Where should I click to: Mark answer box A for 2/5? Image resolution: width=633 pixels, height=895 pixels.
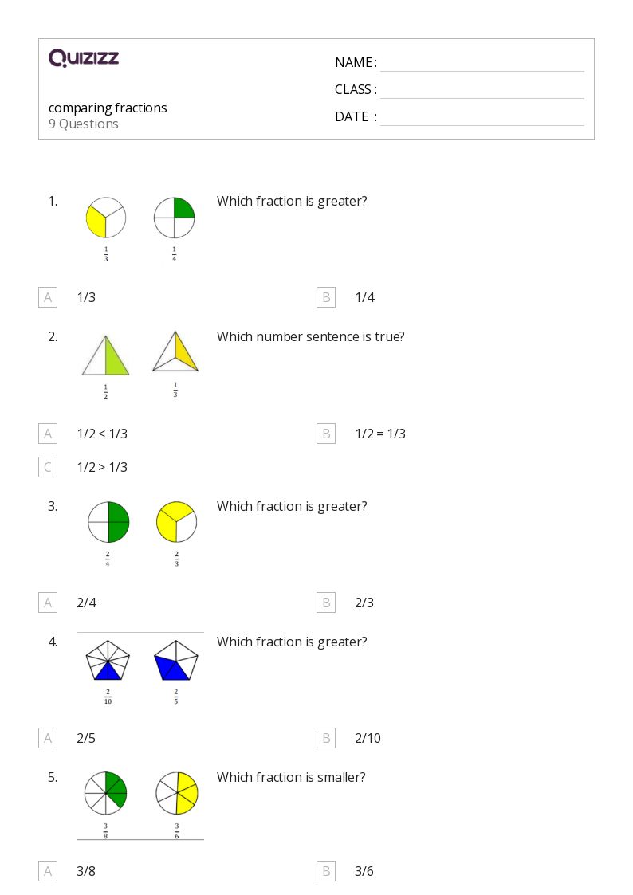(48, 738)
